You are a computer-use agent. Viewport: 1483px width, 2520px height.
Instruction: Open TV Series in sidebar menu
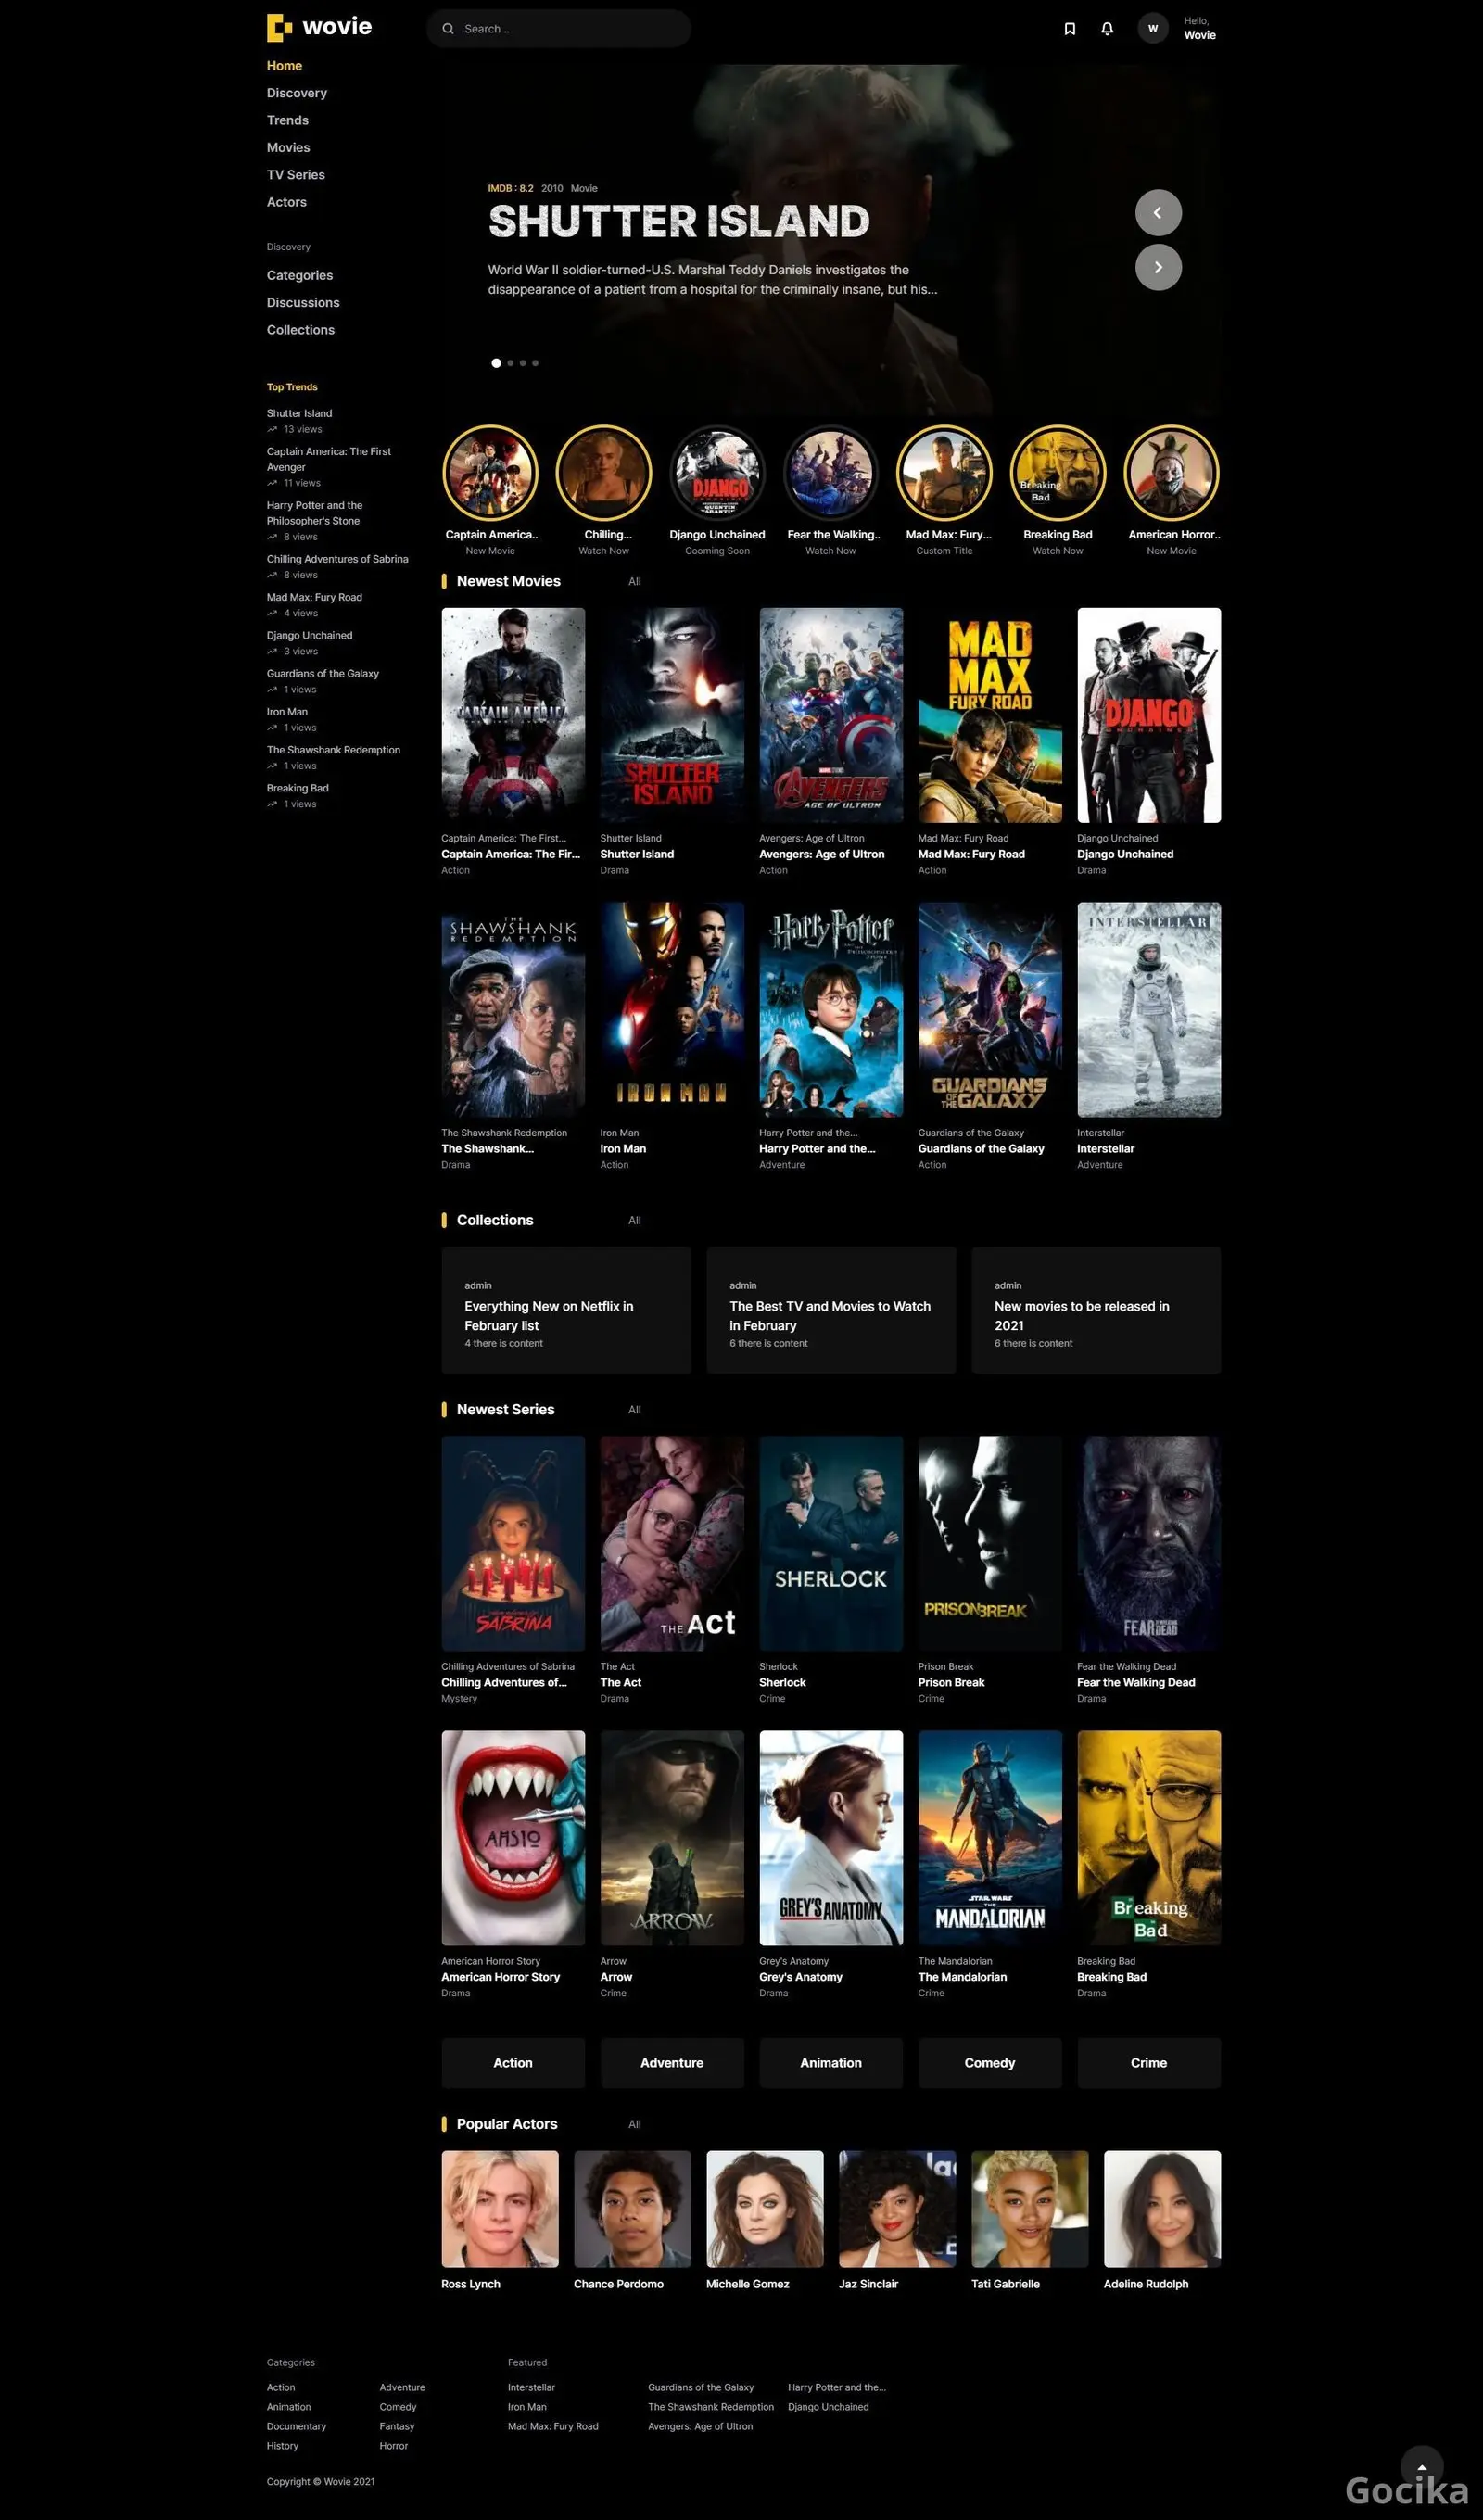click(x=295, y=175)
